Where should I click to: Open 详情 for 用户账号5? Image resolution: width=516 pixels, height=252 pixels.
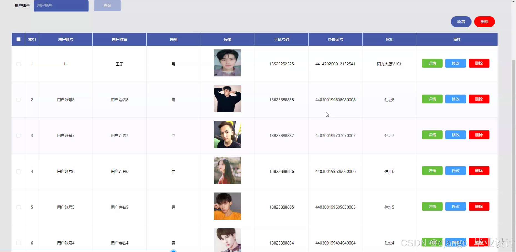click(432, 206)
